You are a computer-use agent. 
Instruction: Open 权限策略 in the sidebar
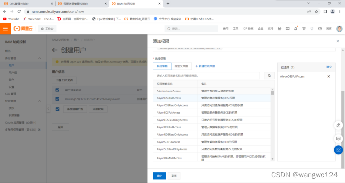click(14, 115)
